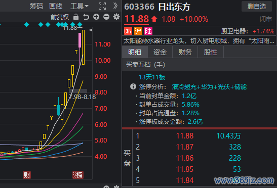The height and width of the screenshot is (188, 277).
Task: Open the 股性 tab
Action: click(211, 52)
